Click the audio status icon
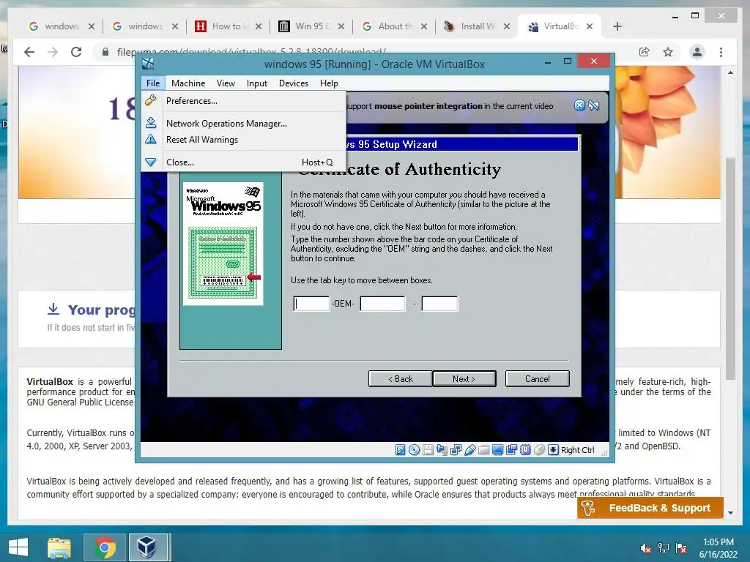Viewport: 750px width, 562px height. coord(442,450)
